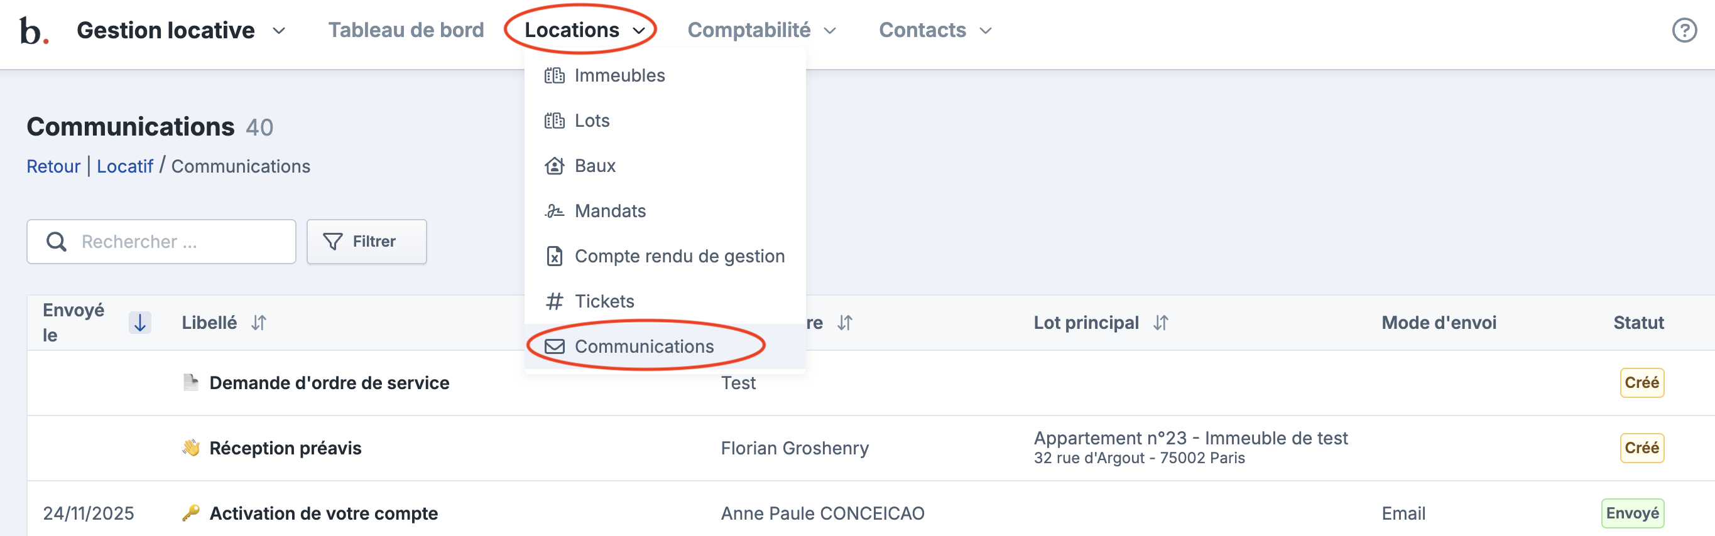Choose Lots from the dropdown menu
Screen dimensions: 1715x536
point(592,121)
